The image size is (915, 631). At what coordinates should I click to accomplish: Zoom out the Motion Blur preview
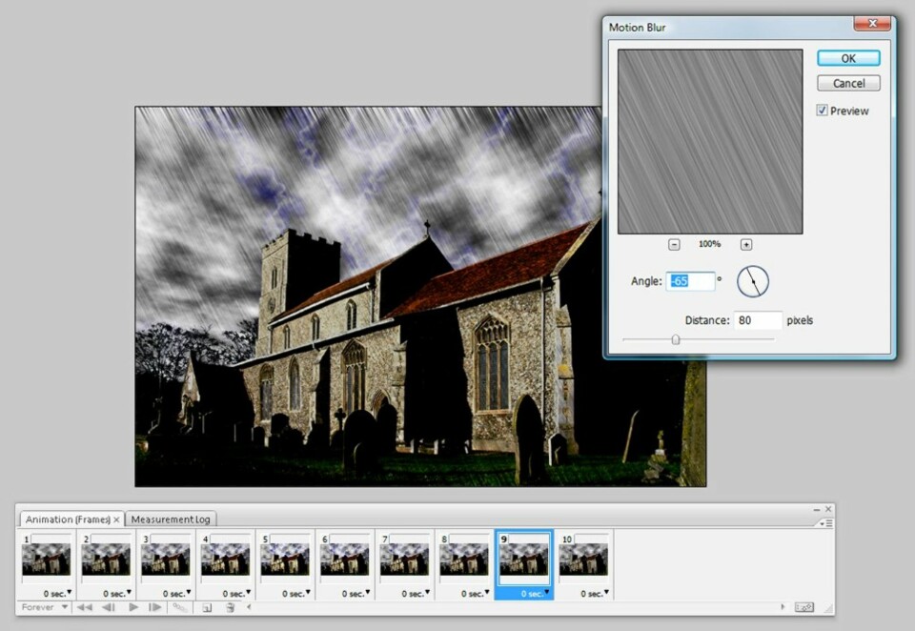(674, 244)
